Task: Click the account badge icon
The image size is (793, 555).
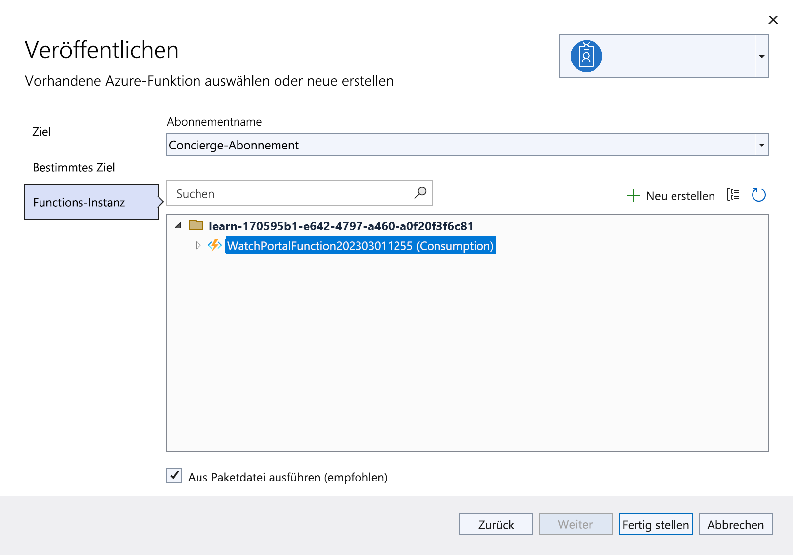Action: coord(586,56)
